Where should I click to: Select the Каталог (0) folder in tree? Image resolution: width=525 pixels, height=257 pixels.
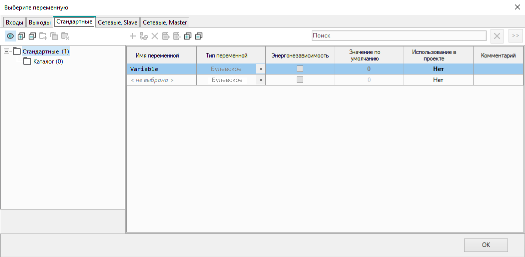coord(48,61)
